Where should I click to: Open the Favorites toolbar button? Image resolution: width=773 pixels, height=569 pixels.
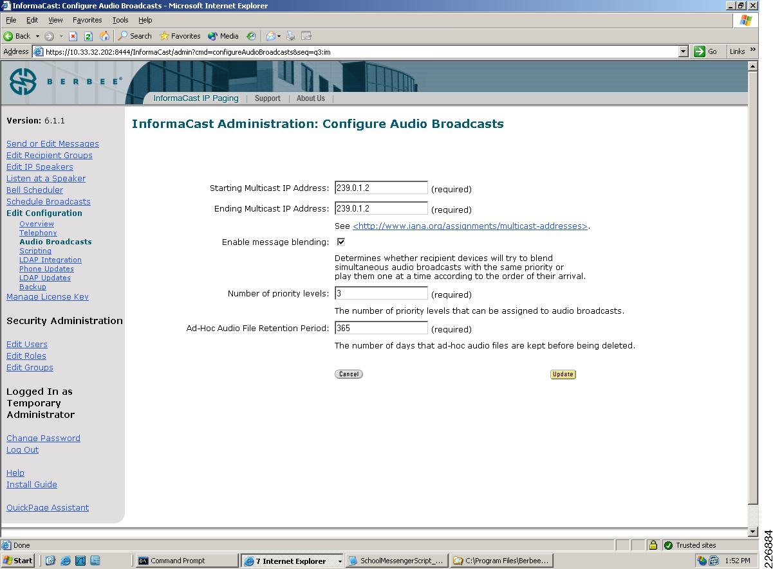[x=180, y=36]
